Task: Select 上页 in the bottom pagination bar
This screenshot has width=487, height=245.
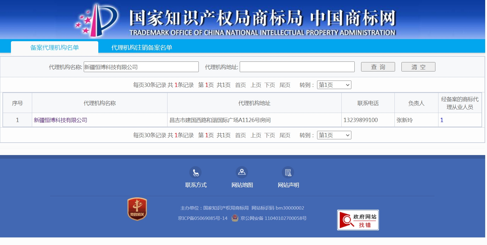Action: point(256,135)
